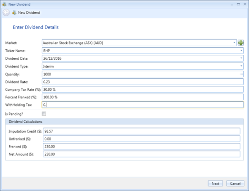The height and width of the screenshot is (191, 249).
Task: Click the green plus add market icon
Action: pyautogui.click(x=241, y=42)
